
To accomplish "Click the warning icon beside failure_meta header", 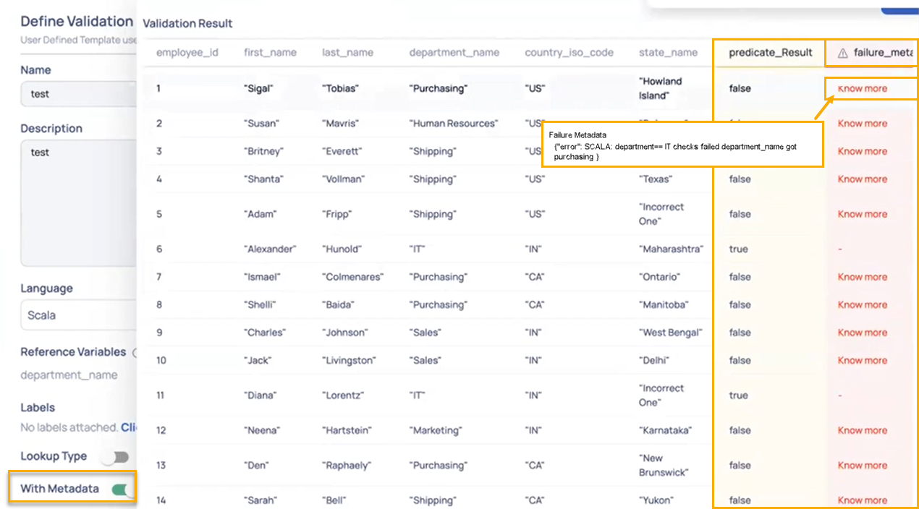I will tap(843, 53).
